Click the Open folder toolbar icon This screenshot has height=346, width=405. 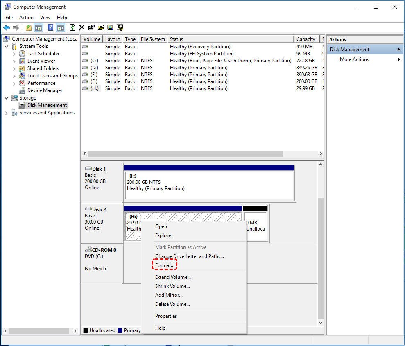101,27
